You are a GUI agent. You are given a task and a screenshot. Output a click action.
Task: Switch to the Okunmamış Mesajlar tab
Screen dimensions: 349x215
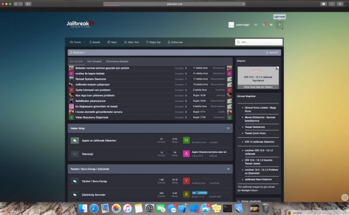[x=117, y=62]
